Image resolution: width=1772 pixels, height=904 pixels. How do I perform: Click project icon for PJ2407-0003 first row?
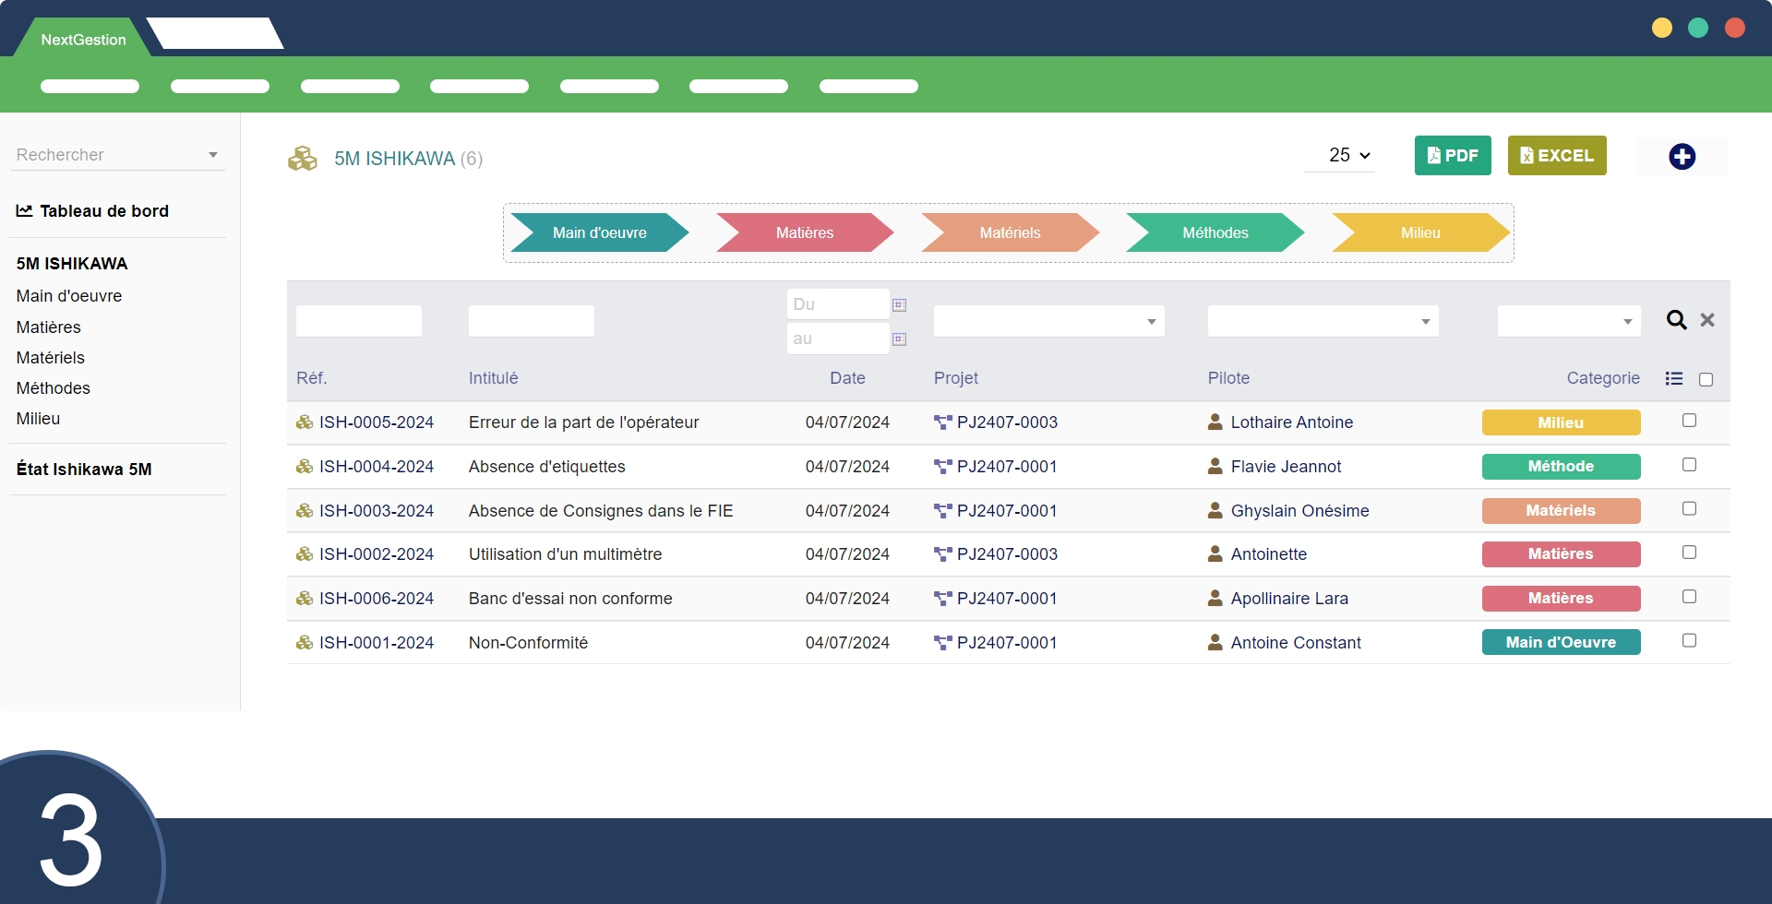(x=942, y=422)
